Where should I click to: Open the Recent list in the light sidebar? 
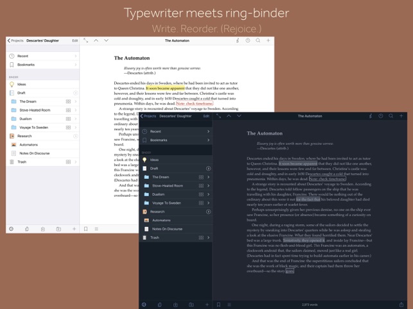[42, 56]
